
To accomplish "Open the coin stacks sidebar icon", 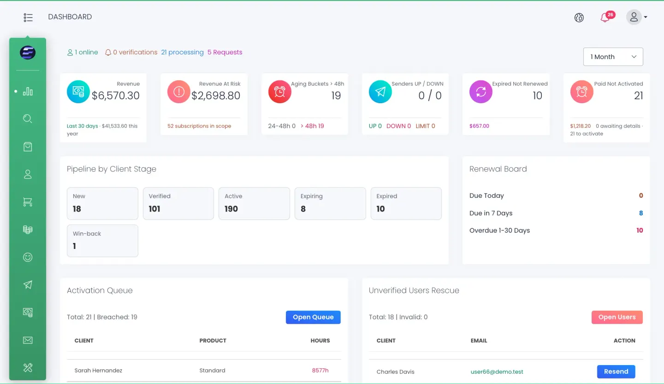I will tap(28, 230).
